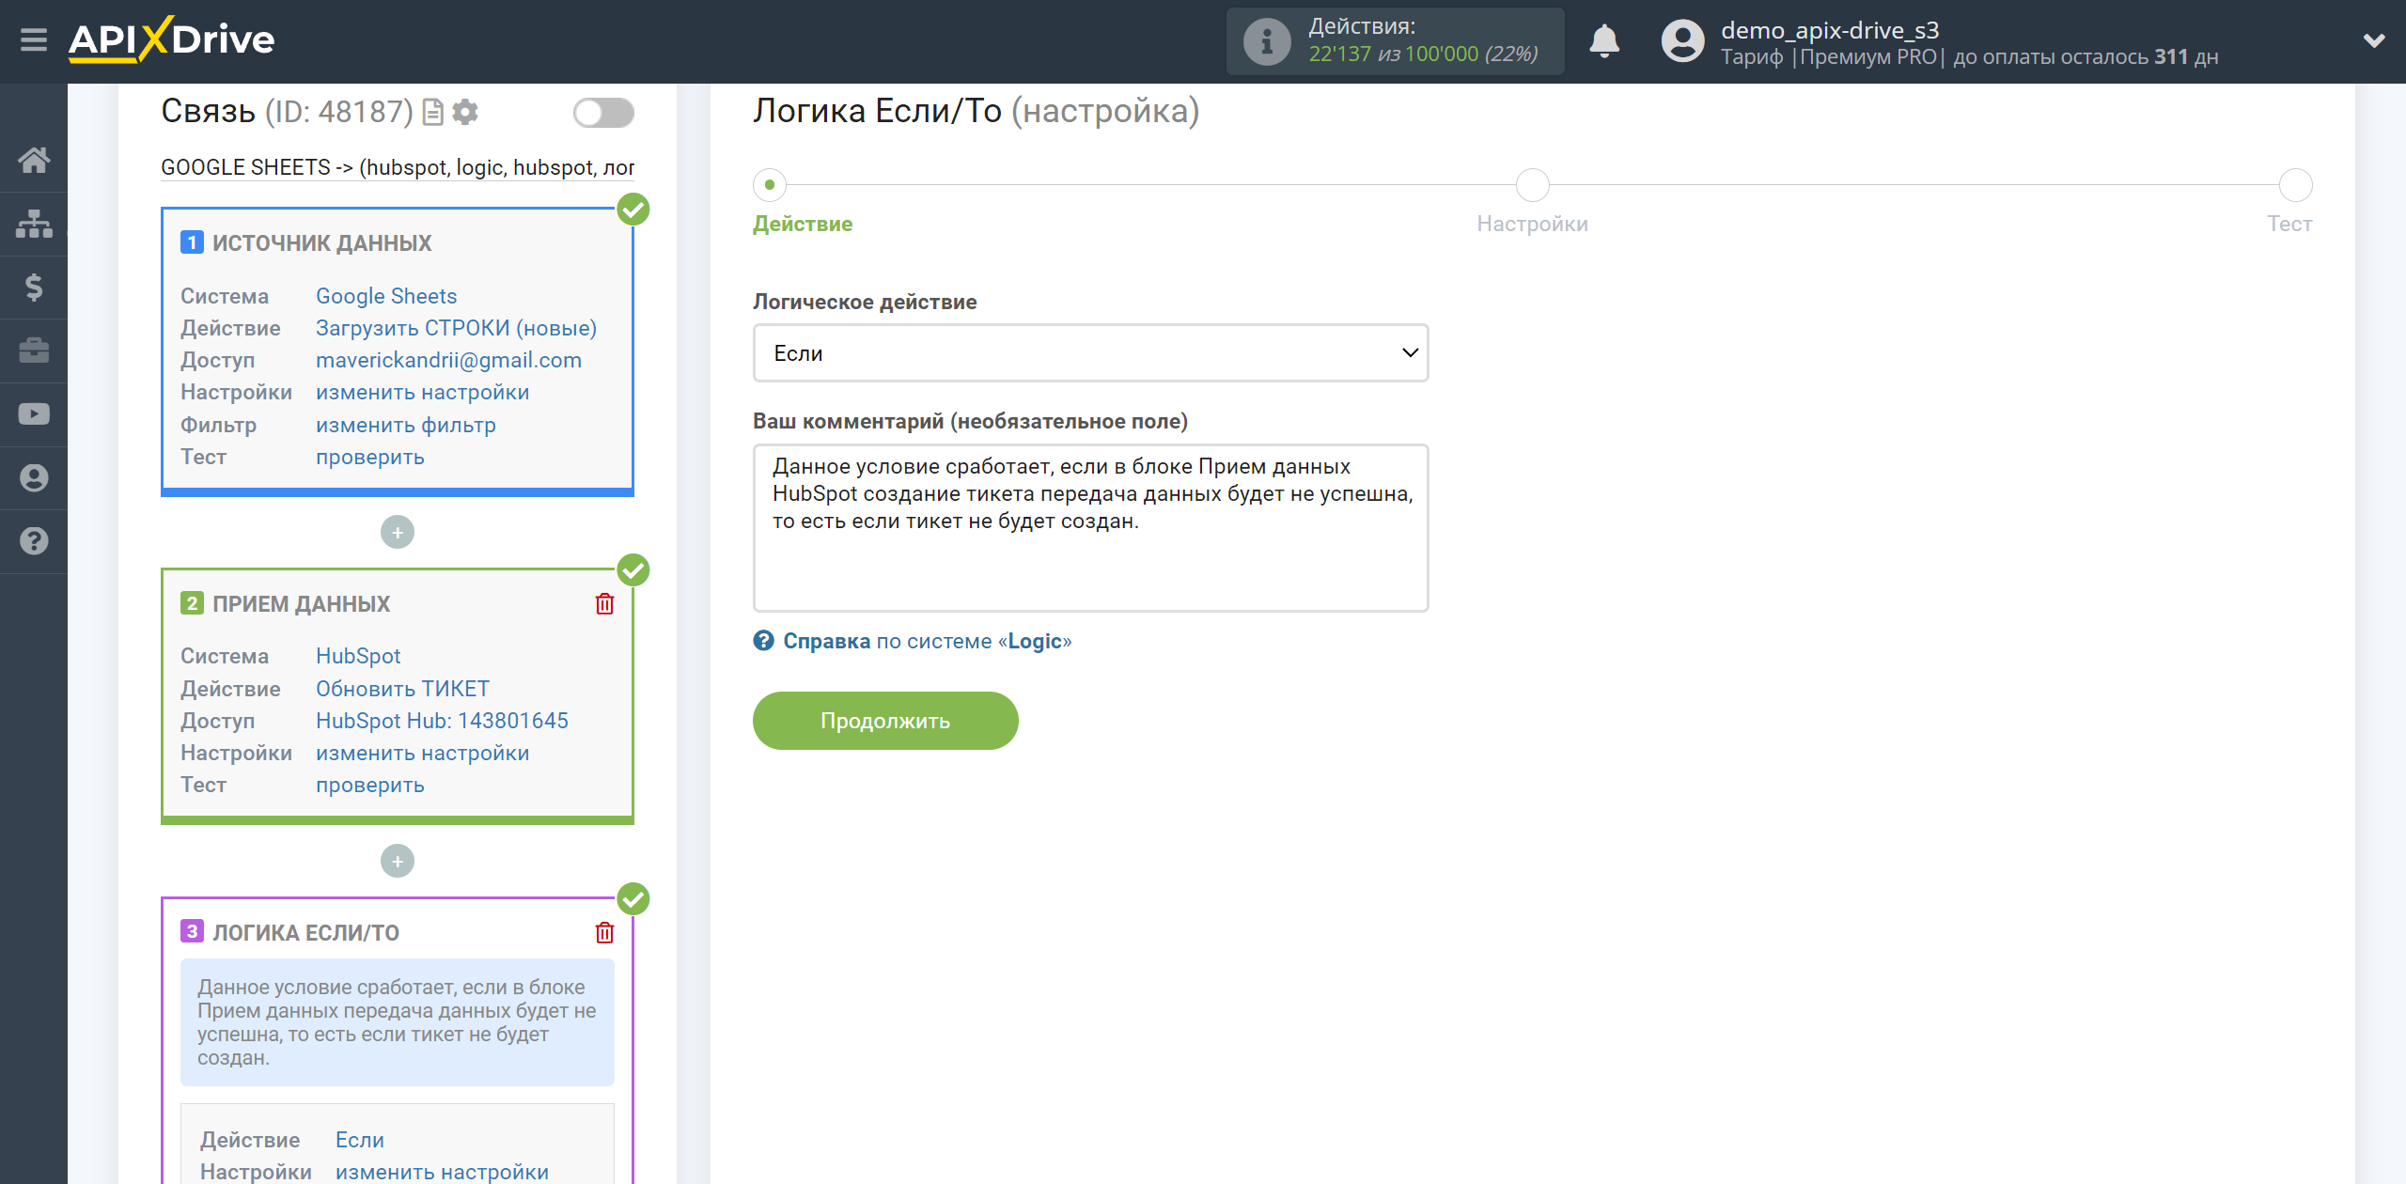Click inside the comment text area

coord(1090,528)
